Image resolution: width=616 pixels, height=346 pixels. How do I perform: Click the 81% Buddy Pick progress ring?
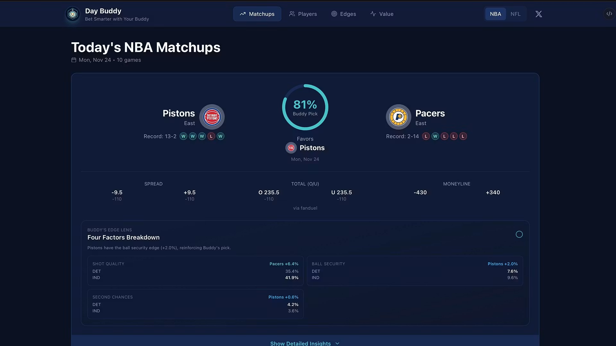[x=305, y=107]
